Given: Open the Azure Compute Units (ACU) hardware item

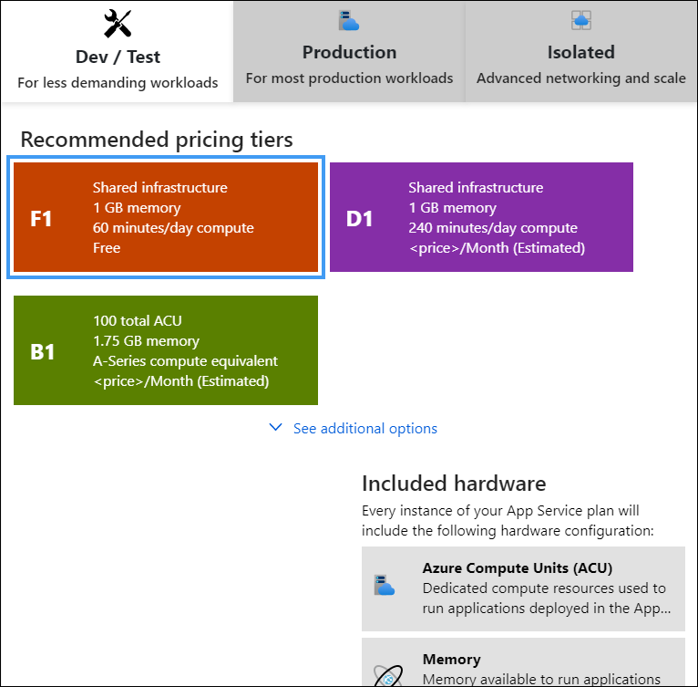Looking at the screenshot, I should pos(523,588).
